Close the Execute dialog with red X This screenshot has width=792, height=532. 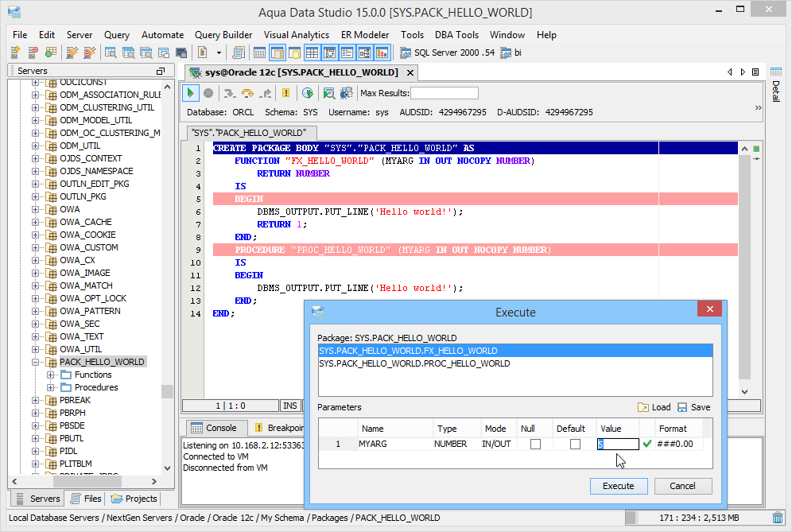pos(709,309)
